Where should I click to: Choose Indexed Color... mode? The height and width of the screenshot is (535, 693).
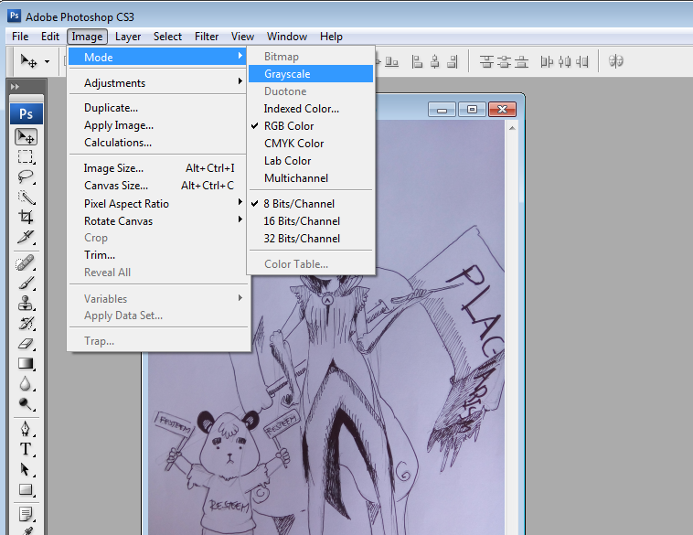(311, 109)
